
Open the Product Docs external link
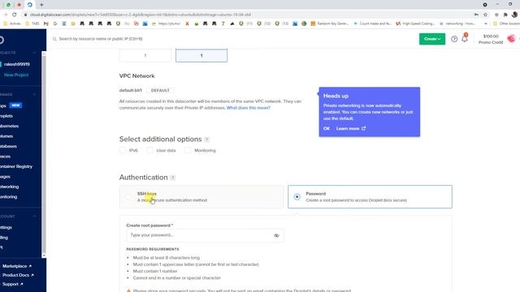[x=18, y=275]
